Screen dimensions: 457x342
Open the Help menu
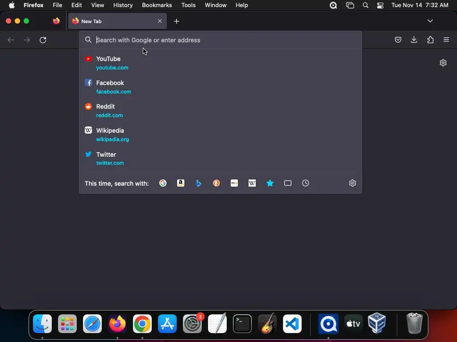(241, 5)
